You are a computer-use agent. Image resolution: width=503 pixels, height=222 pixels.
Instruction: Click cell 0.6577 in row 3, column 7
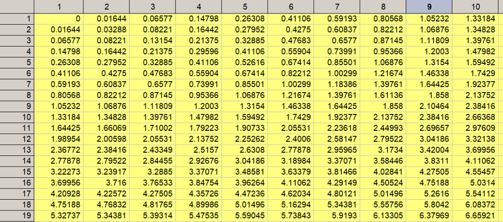coord(337,40)
